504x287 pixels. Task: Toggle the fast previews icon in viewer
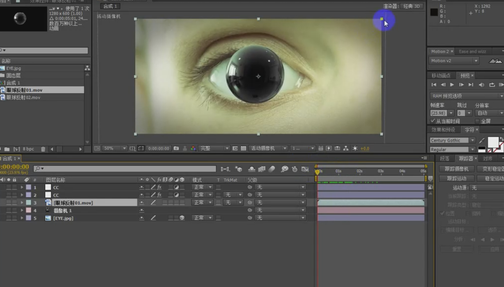pyautogui.click(x=328, y=148)
